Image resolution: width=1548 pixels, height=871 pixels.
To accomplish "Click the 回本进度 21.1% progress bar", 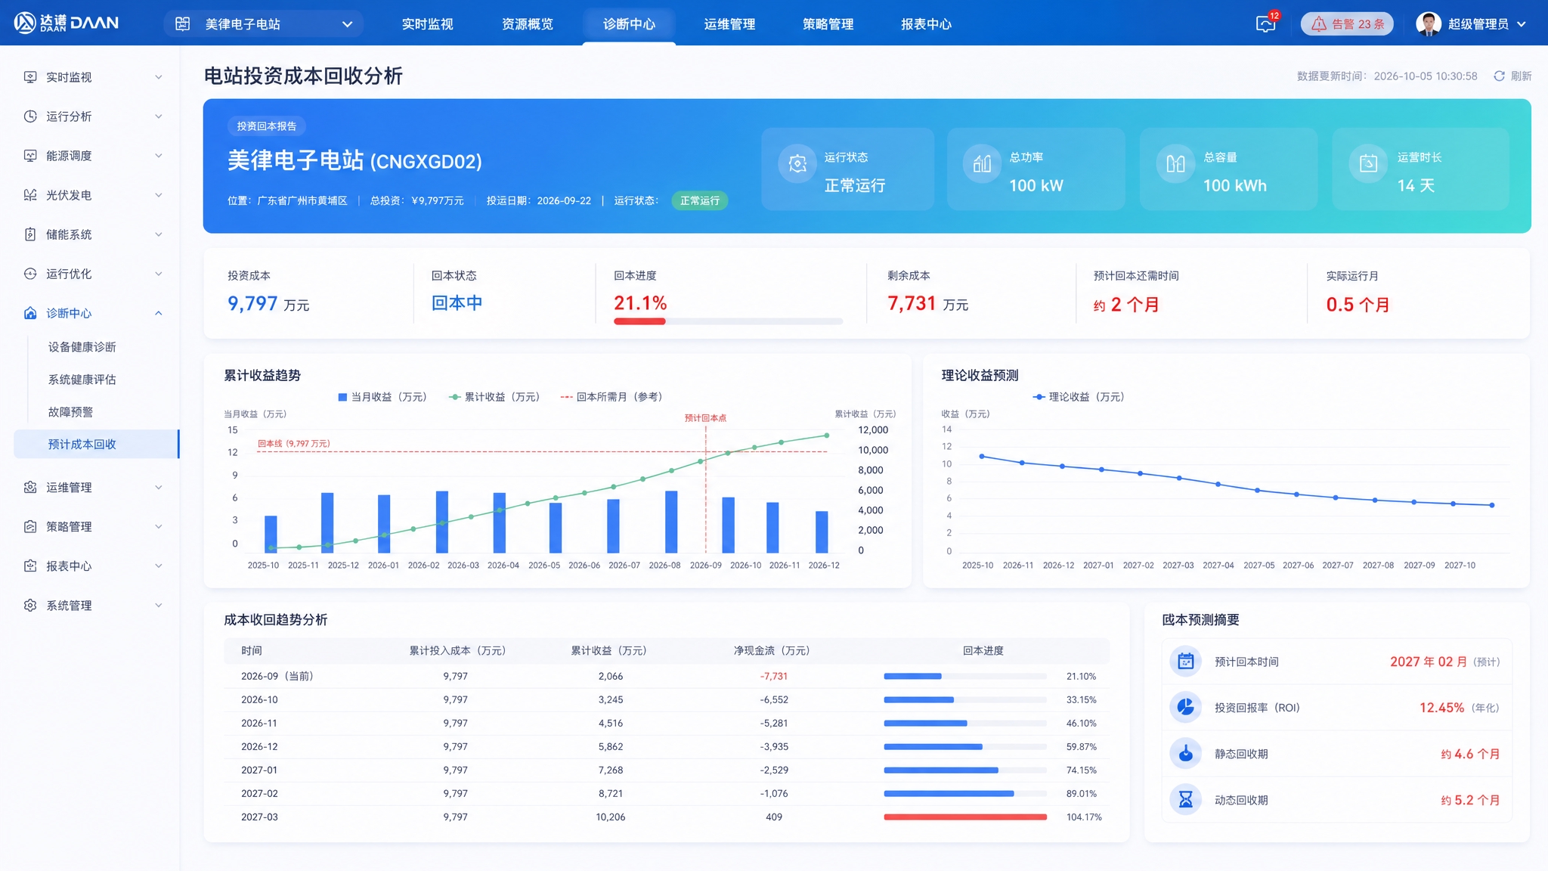I will click(x=728, y=321).
